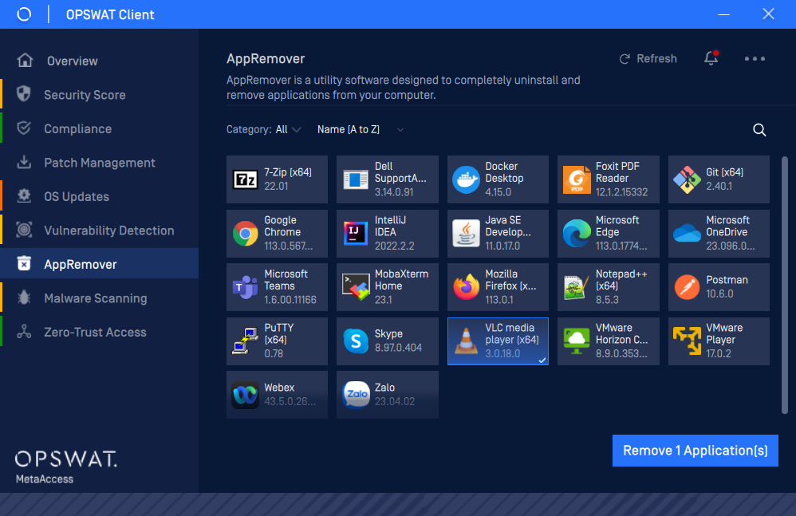This screenshot has width=796, height=516.
Task: Click the Category label text
Action: coord(249,129)
